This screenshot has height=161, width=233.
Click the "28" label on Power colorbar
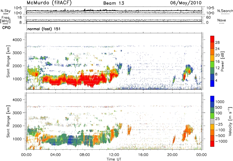pos(217,42)
